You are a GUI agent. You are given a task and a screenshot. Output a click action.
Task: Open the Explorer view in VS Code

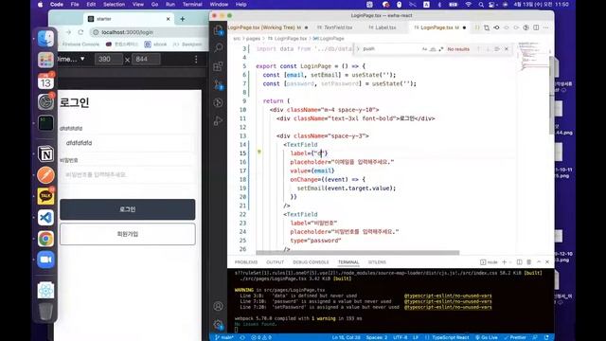coord(219,30)
